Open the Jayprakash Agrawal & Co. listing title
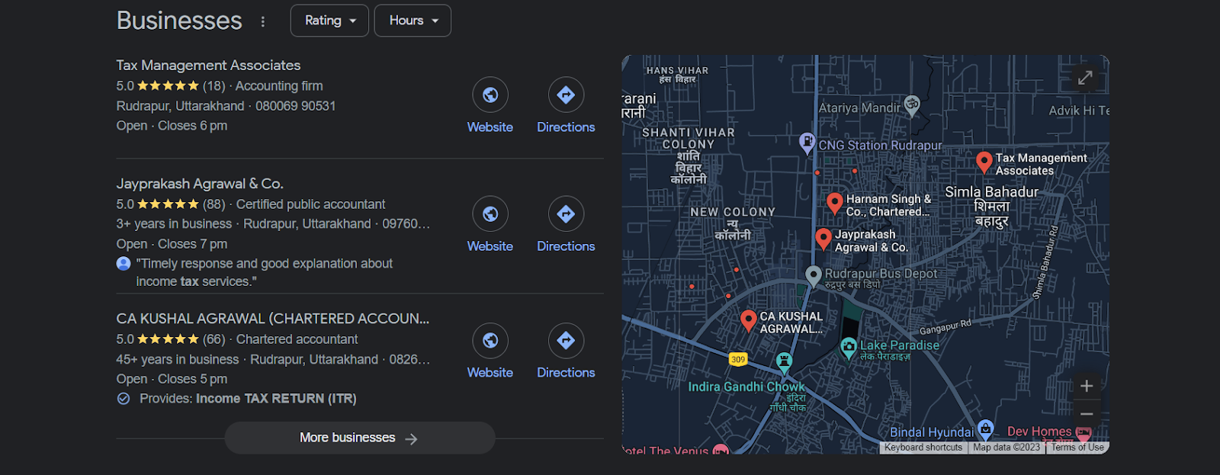This screenshot has height=475, width=1220. point(200,184)
